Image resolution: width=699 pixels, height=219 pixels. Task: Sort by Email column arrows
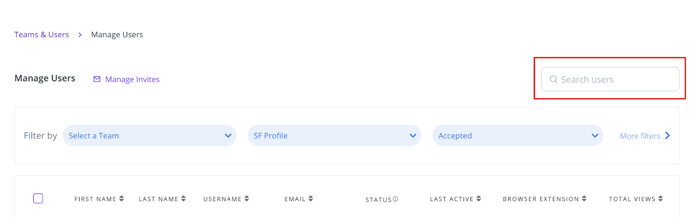[x=311, y=199]
